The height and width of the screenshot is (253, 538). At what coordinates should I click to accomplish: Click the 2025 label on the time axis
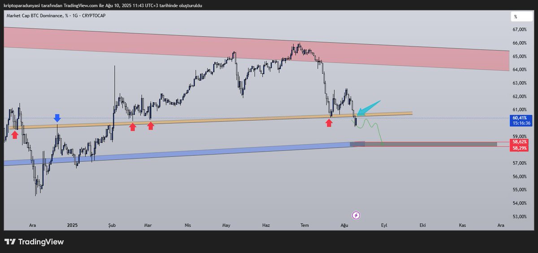72,226
